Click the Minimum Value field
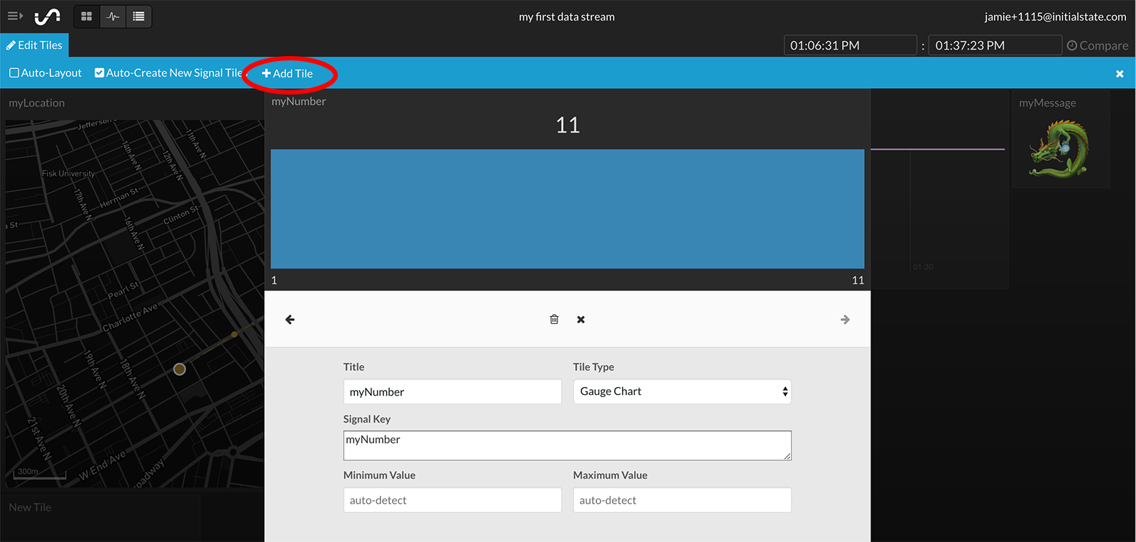Viewport: 1136px width, 542px height. pyautogui.click(x=452, y=500)
